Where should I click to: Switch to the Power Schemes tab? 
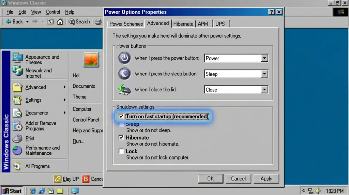click(126, 24)
